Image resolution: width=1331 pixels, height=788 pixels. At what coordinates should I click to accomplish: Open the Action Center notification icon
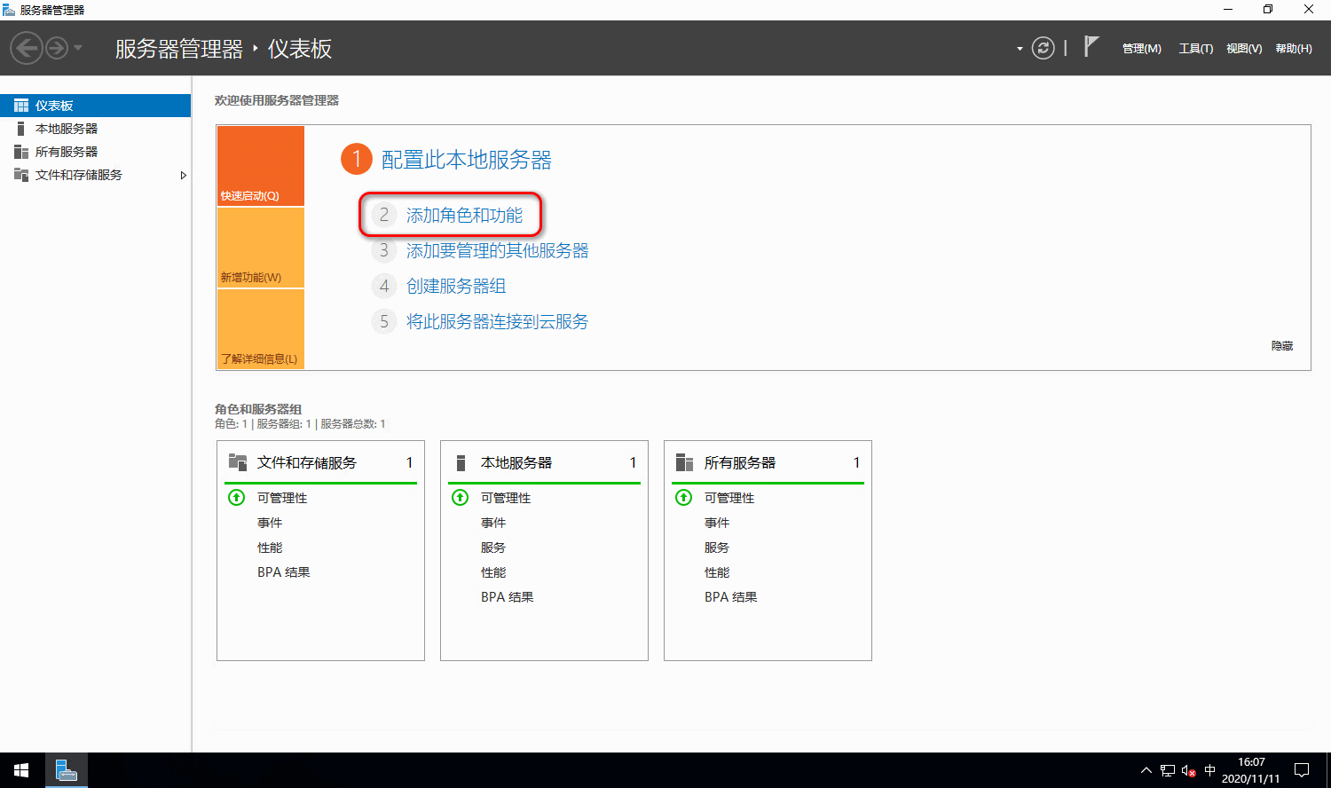(1302, 770)
